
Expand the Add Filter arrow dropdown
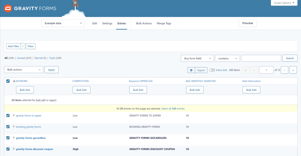pos(23,46)
